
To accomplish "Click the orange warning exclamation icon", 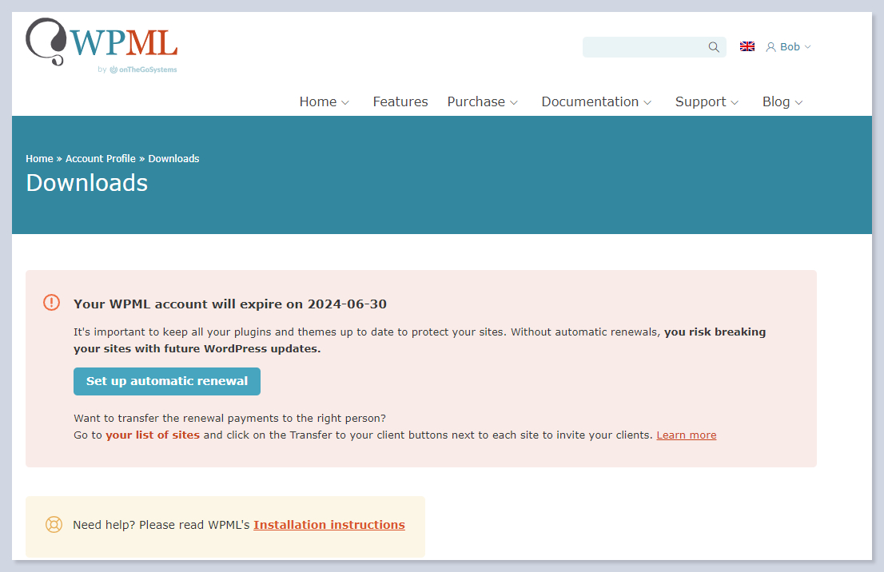I will 52,303.
